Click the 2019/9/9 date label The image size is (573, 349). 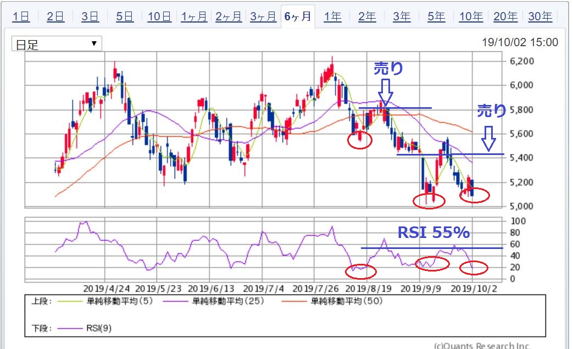[421, 289]
